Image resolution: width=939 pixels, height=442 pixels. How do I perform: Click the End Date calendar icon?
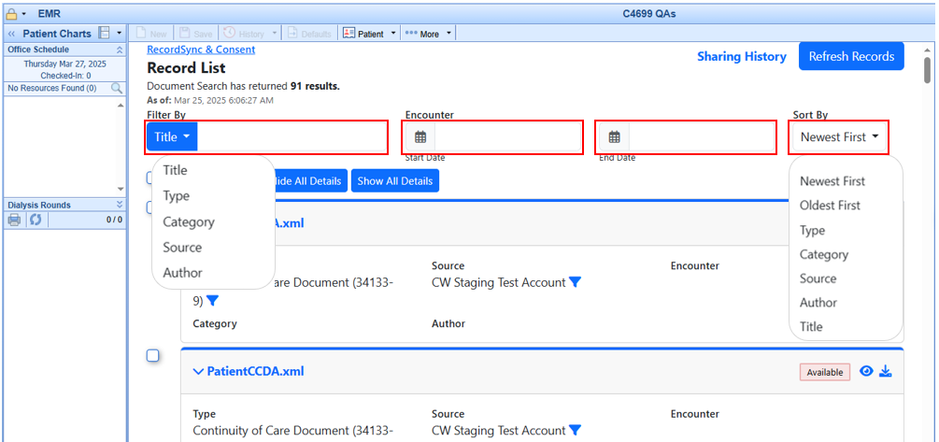615,137
